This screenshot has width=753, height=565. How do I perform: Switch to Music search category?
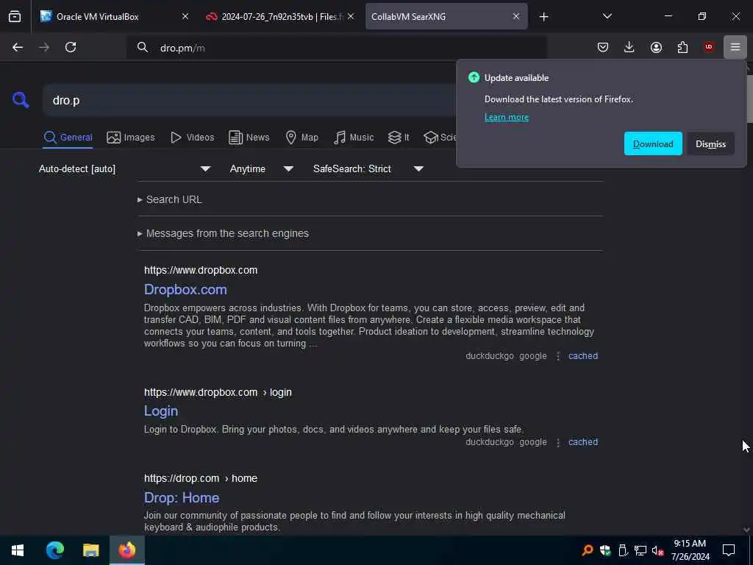(354, 138)
